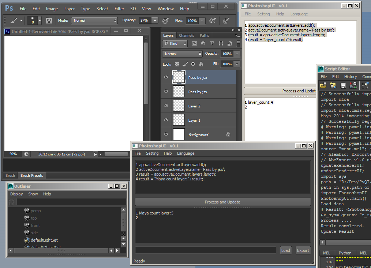Viewport: 371px width, 268px height.
Task: Enable pressure for size icon
Action: pyautogui.click(x=226, y=21)
